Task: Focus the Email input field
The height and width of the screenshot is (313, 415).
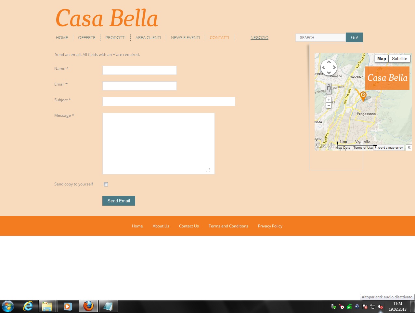Action: point(139,86)
